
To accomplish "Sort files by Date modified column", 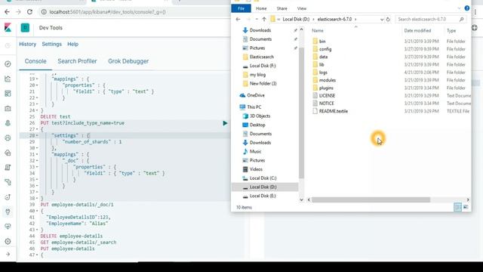I will tap(417, 30).
